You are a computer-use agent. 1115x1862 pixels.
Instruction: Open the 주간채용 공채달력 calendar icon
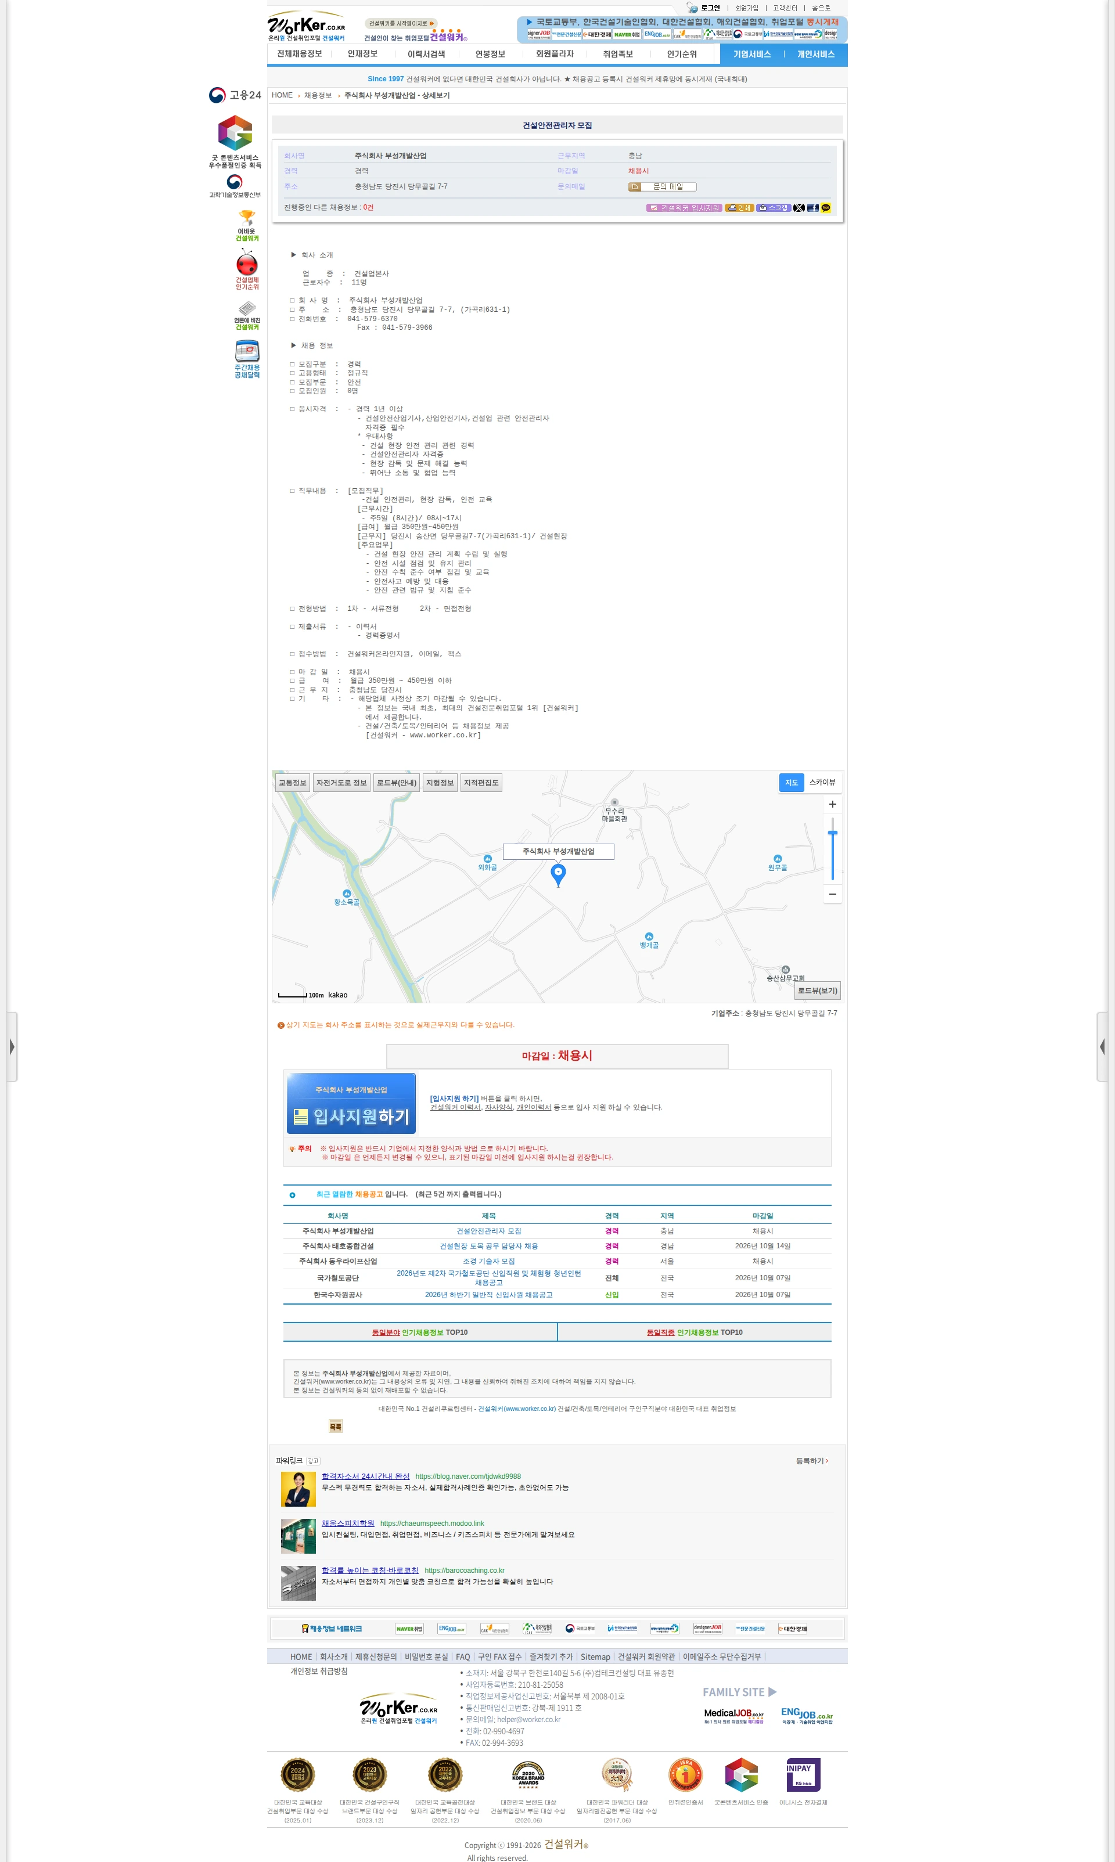(247, 359)
